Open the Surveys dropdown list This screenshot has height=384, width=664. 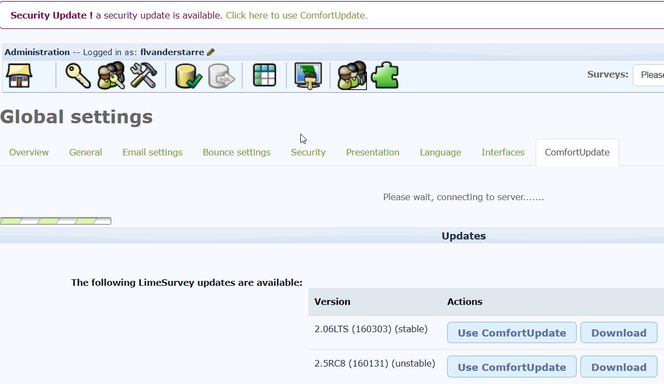click(649, 75)
